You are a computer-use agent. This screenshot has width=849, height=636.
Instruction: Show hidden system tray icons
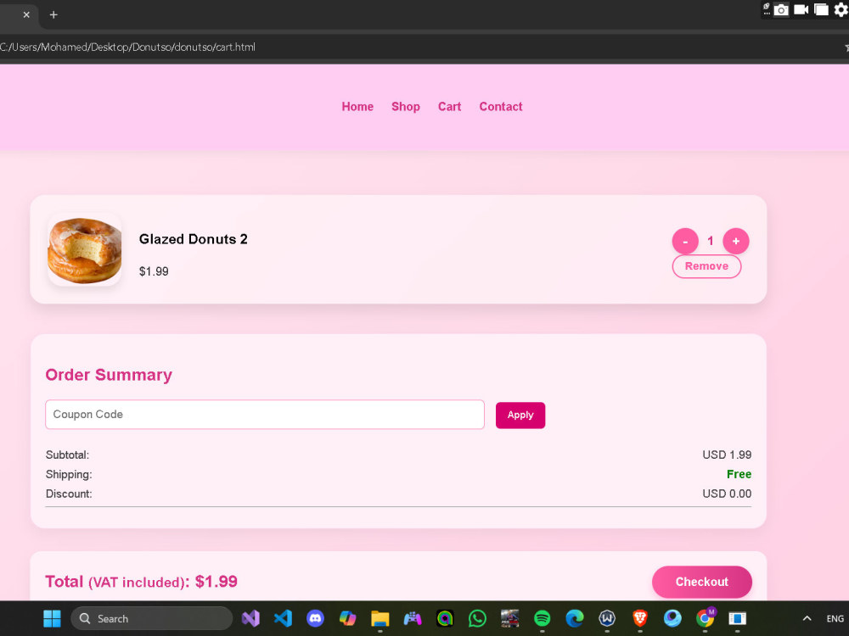[807, 618]
